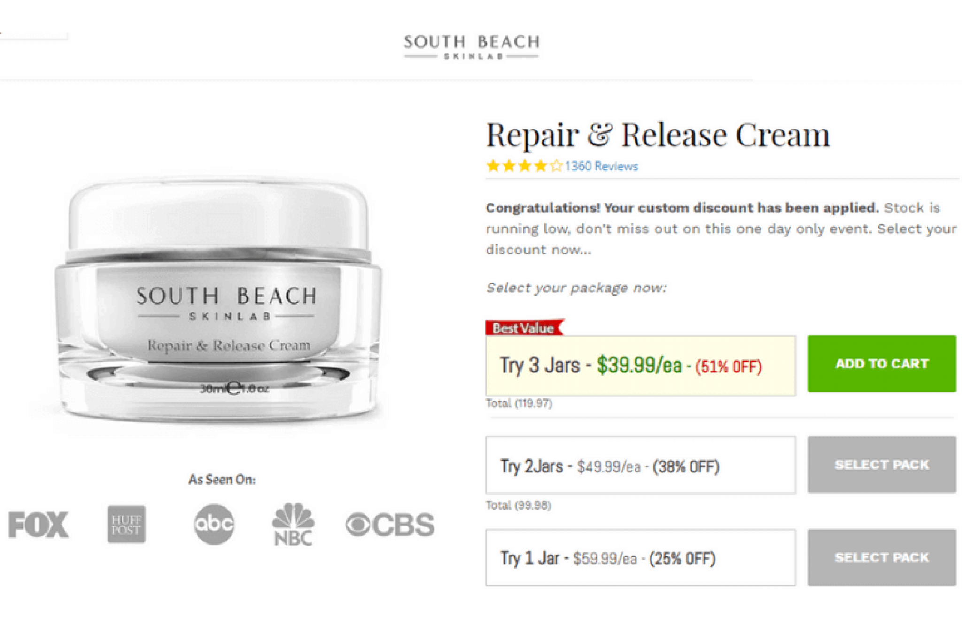This screenshot has width=962, height=640.
Task: Click the FOX logo icon
Action: point(38,524)
